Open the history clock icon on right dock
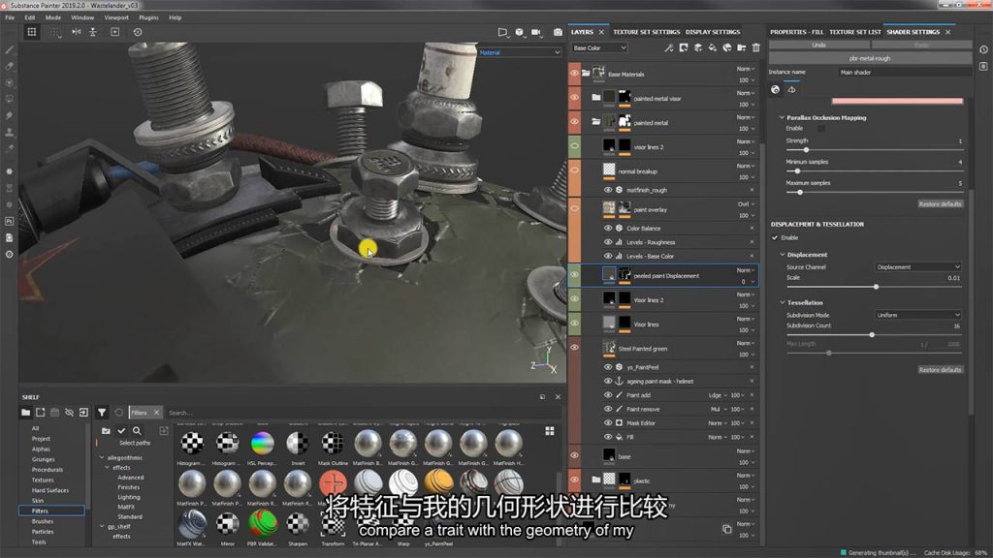 pyautogui.click(x=983, y=50)
